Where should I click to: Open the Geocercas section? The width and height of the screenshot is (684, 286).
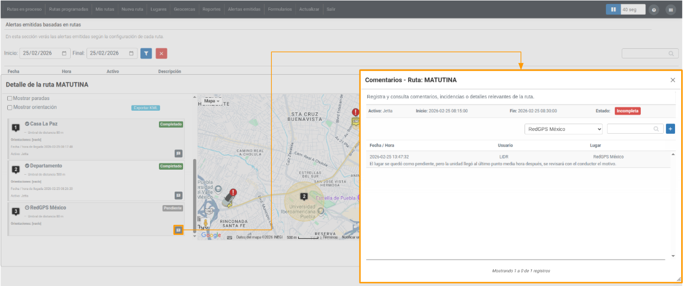tap(185, 10)
